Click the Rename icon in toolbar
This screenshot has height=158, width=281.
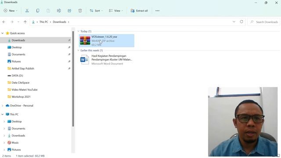[x=59, y=11]
